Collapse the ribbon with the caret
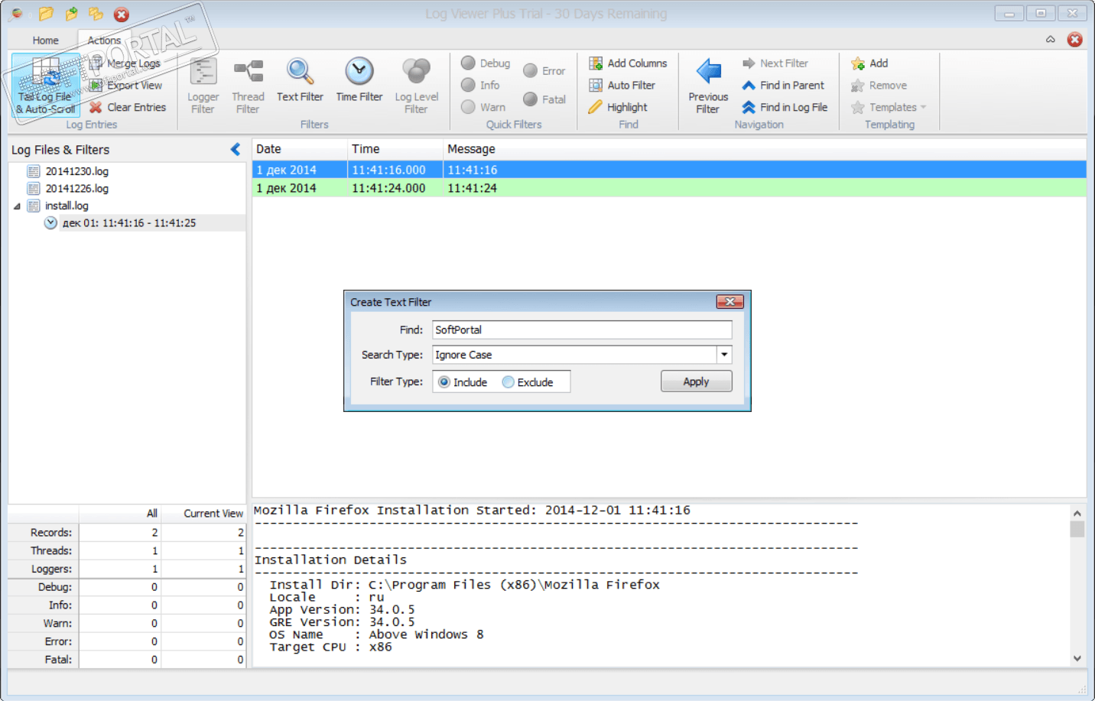This screenshot has height=701, width=1095. [1051, 40]
